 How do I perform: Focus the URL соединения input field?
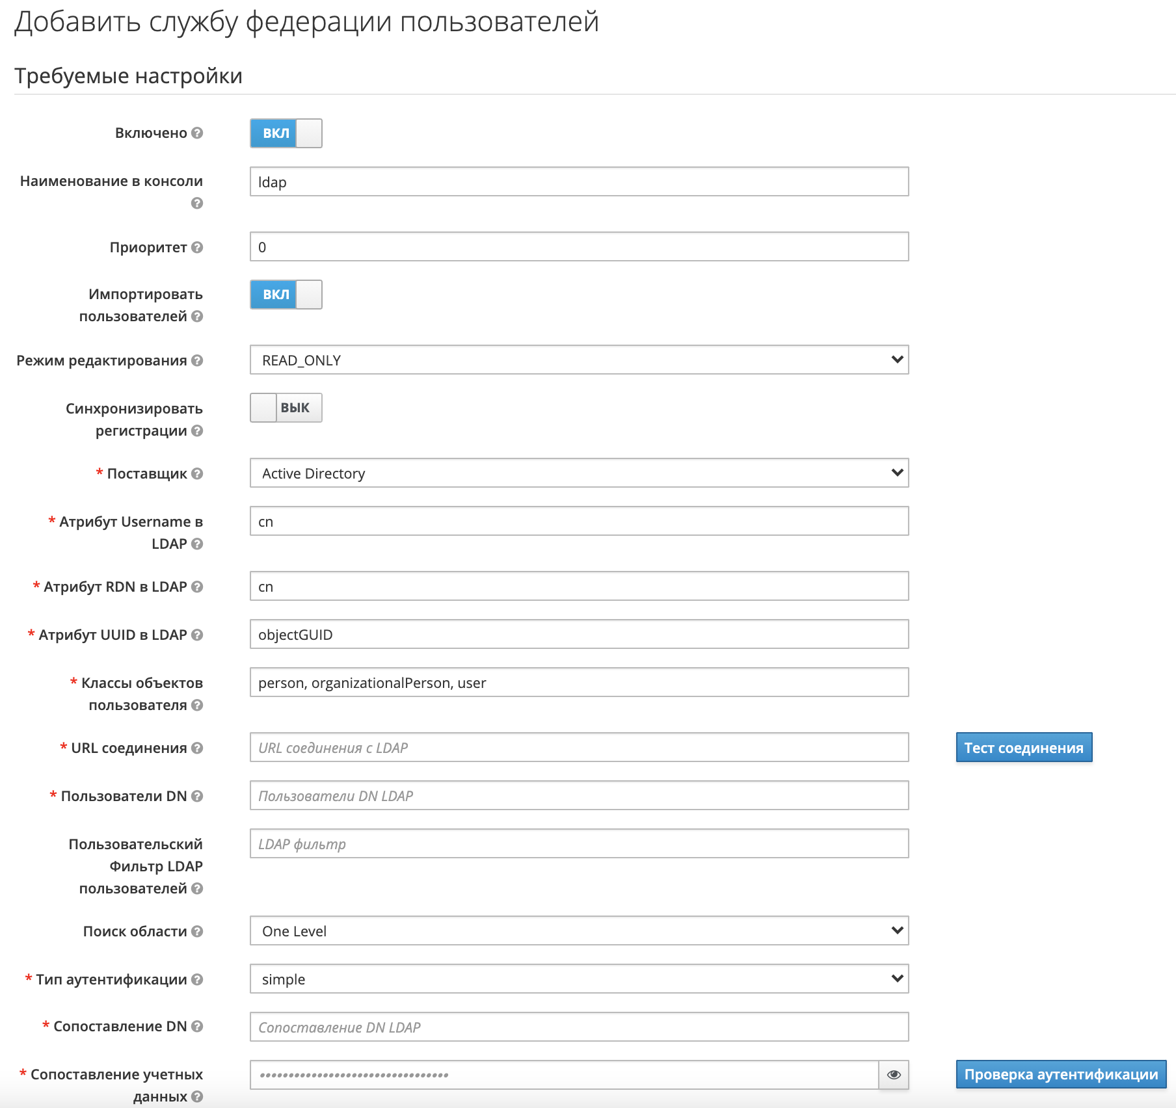[x=578, y=748]
